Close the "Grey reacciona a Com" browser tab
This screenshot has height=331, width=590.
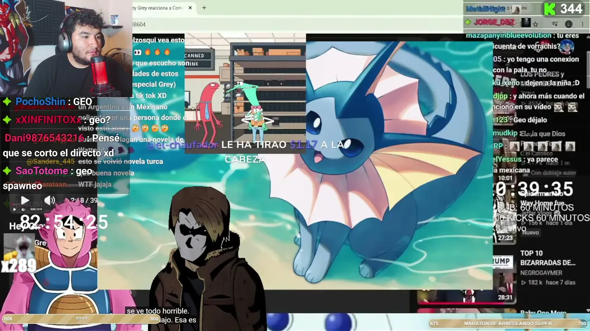point(190,8)
